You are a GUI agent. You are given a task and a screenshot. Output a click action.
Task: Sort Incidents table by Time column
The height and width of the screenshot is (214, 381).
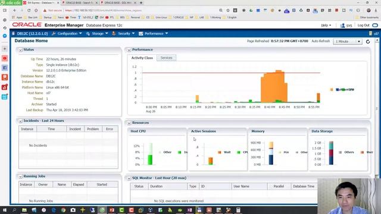(51, 129)
